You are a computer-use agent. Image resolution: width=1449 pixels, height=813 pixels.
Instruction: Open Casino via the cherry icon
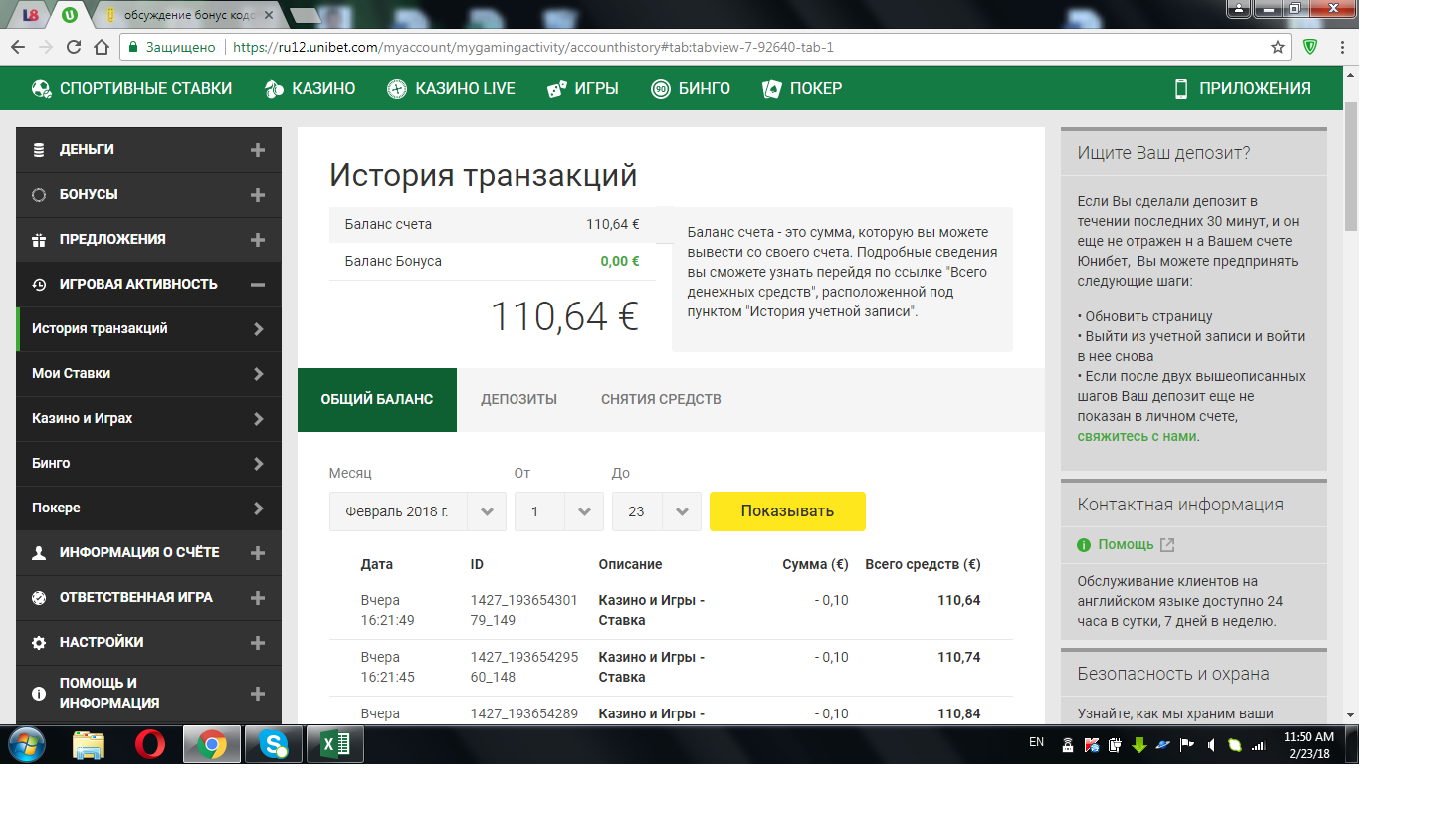click(275, 89)
